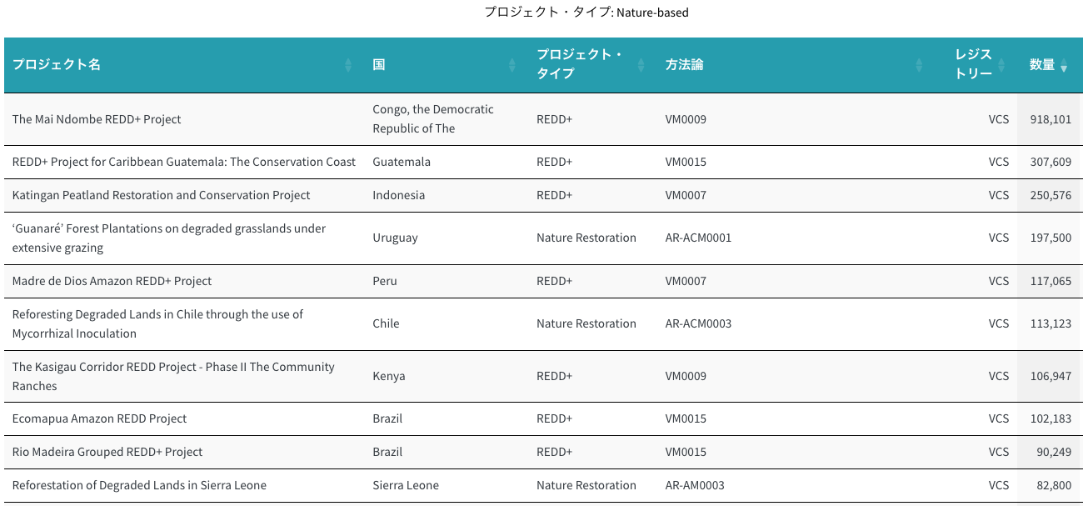
Task: Select the REDD+ Project for Caribbean Guatemala row
Action: click(183, 162)
